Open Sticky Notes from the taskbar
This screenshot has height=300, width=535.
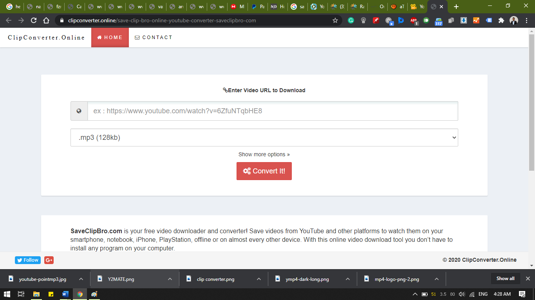click(x=51, y=294)
